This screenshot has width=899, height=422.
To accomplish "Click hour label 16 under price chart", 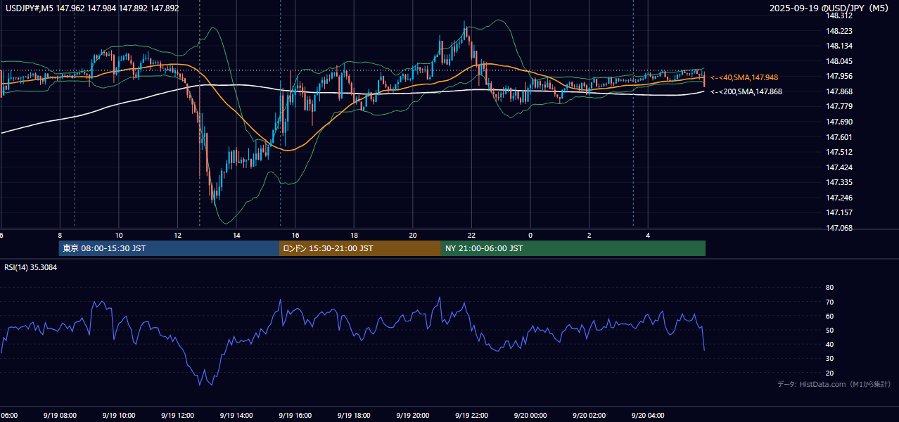I will coord(295,235).
